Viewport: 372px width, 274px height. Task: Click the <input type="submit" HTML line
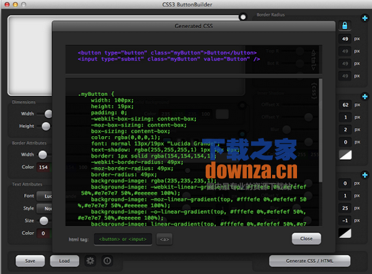169,59
